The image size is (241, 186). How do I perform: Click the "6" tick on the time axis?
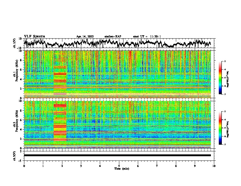click(x=138, y=166)
